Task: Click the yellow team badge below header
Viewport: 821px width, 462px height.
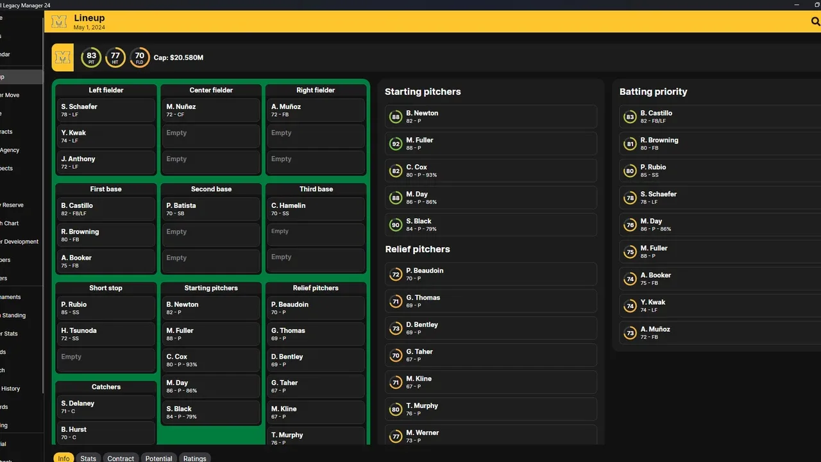Action: (63, 58)
